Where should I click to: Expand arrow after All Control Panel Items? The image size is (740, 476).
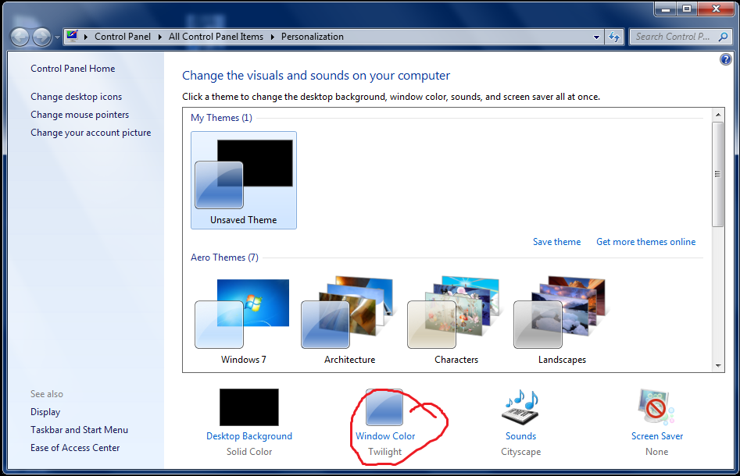coord(272,37)
